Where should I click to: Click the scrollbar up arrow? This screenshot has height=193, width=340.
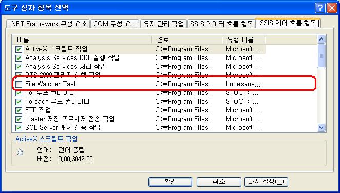click(x=321, y=40)
